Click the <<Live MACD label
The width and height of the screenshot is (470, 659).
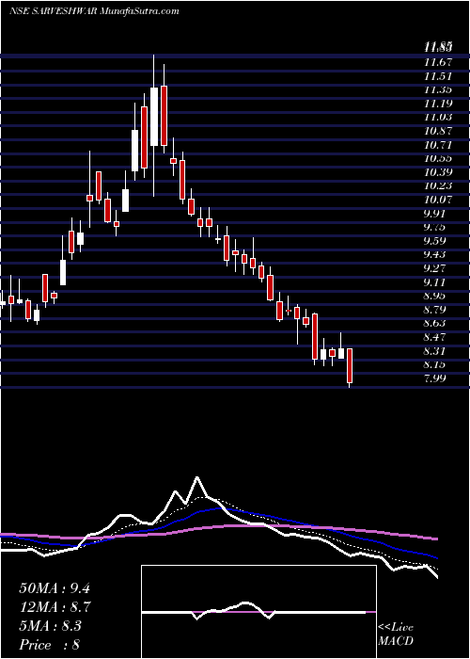pos(396,635)
